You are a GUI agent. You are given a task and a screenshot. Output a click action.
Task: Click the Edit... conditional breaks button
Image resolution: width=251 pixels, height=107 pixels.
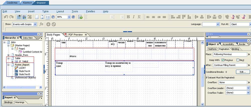243,72
